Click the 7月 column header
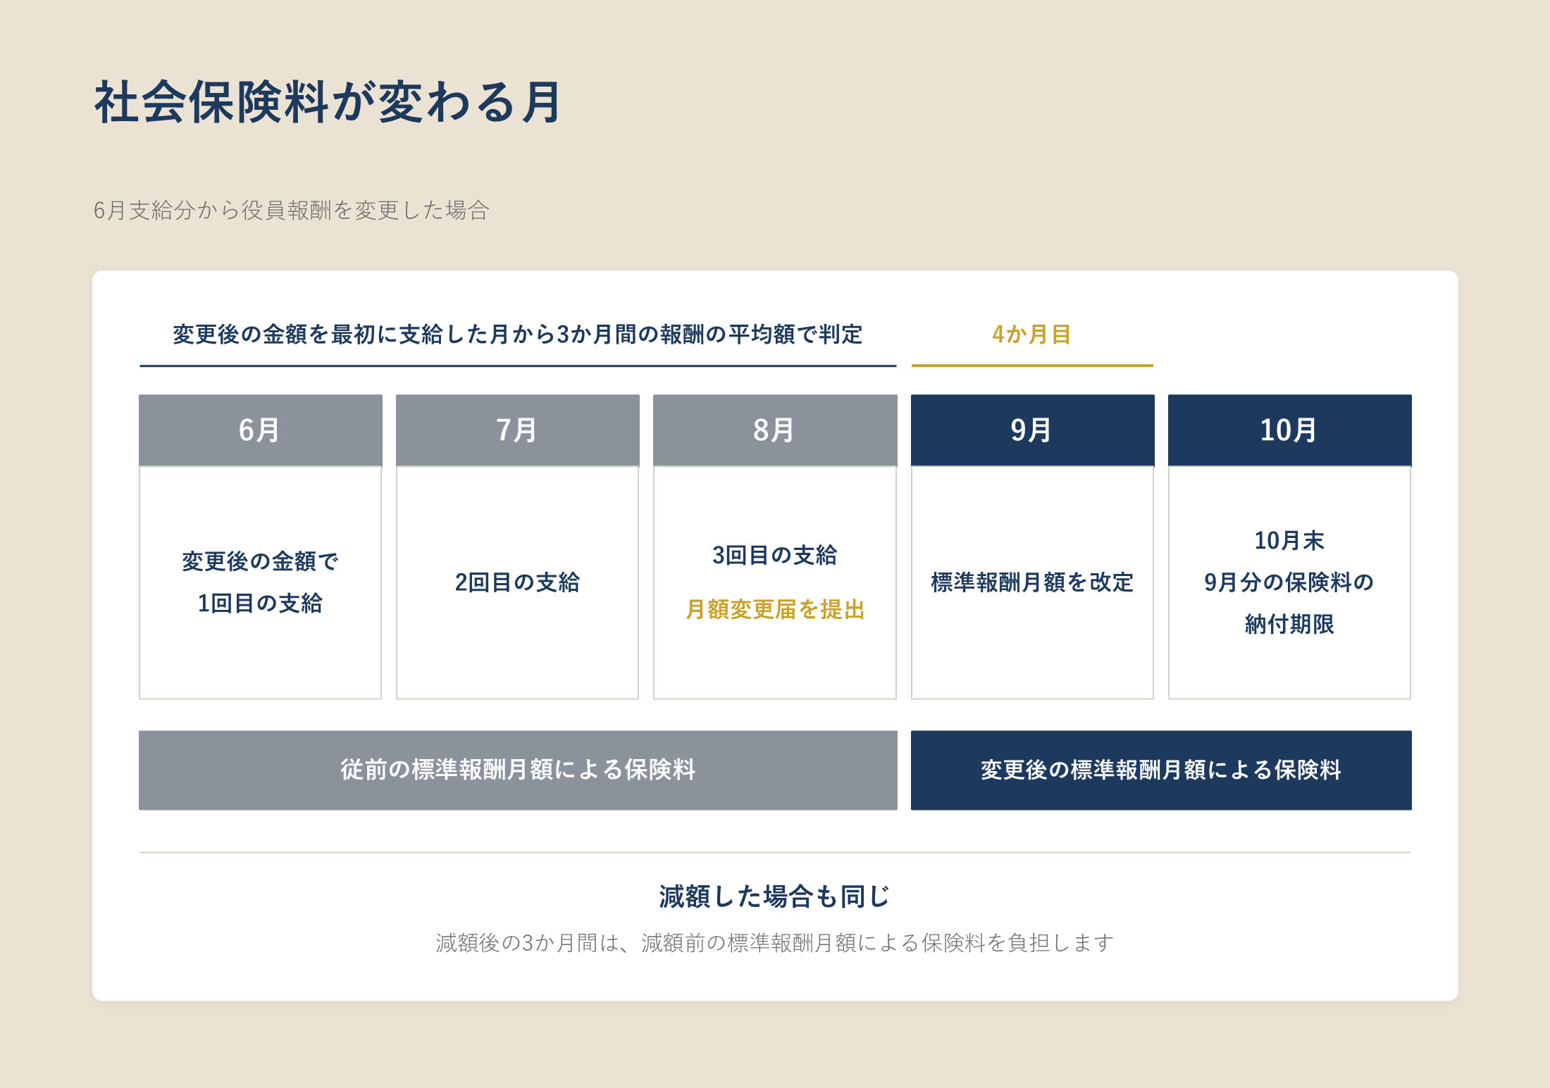The height and width of the screenshot is (1088, 1550). (518, 430)
